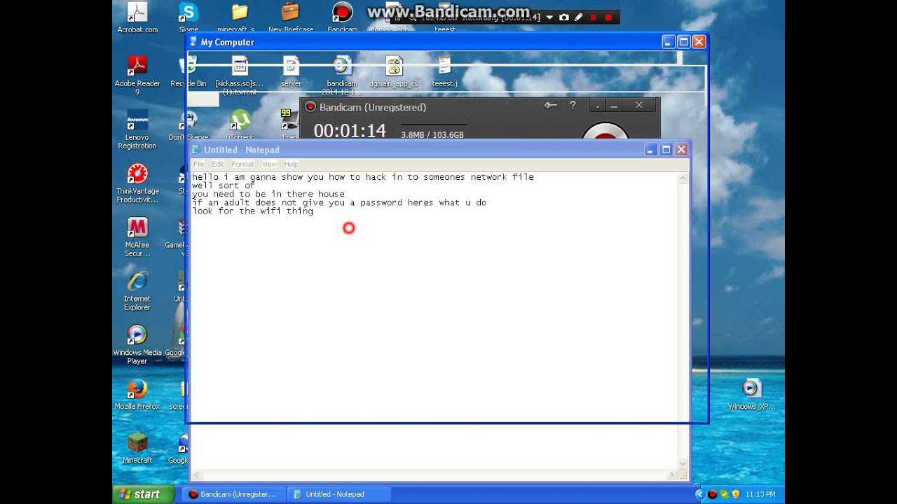
Task: Stop the Bandicam recording in overlay bar
Action: (608, 17)
